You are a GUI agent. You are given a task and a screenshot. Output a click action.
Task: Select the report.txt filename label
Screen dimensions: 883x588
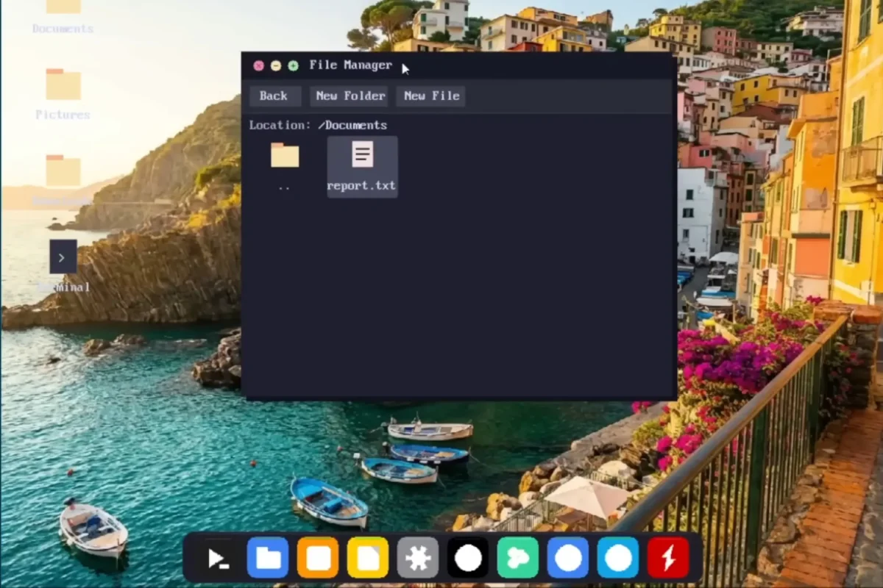pos(361,185)
